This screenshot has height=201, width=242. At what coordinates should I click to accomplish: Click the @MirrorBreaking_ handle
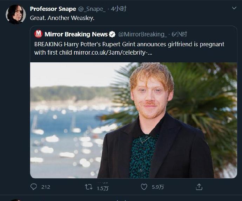coord(142,34)
